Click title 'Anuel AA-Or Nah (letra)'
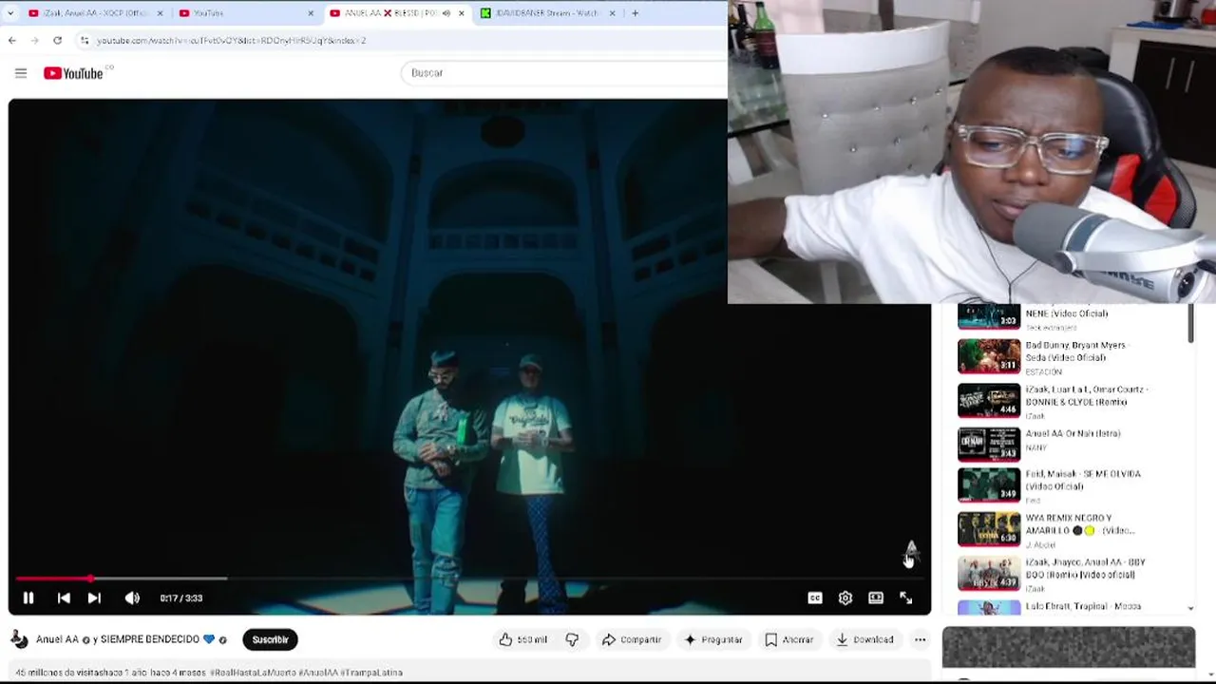 point(1073,433)
